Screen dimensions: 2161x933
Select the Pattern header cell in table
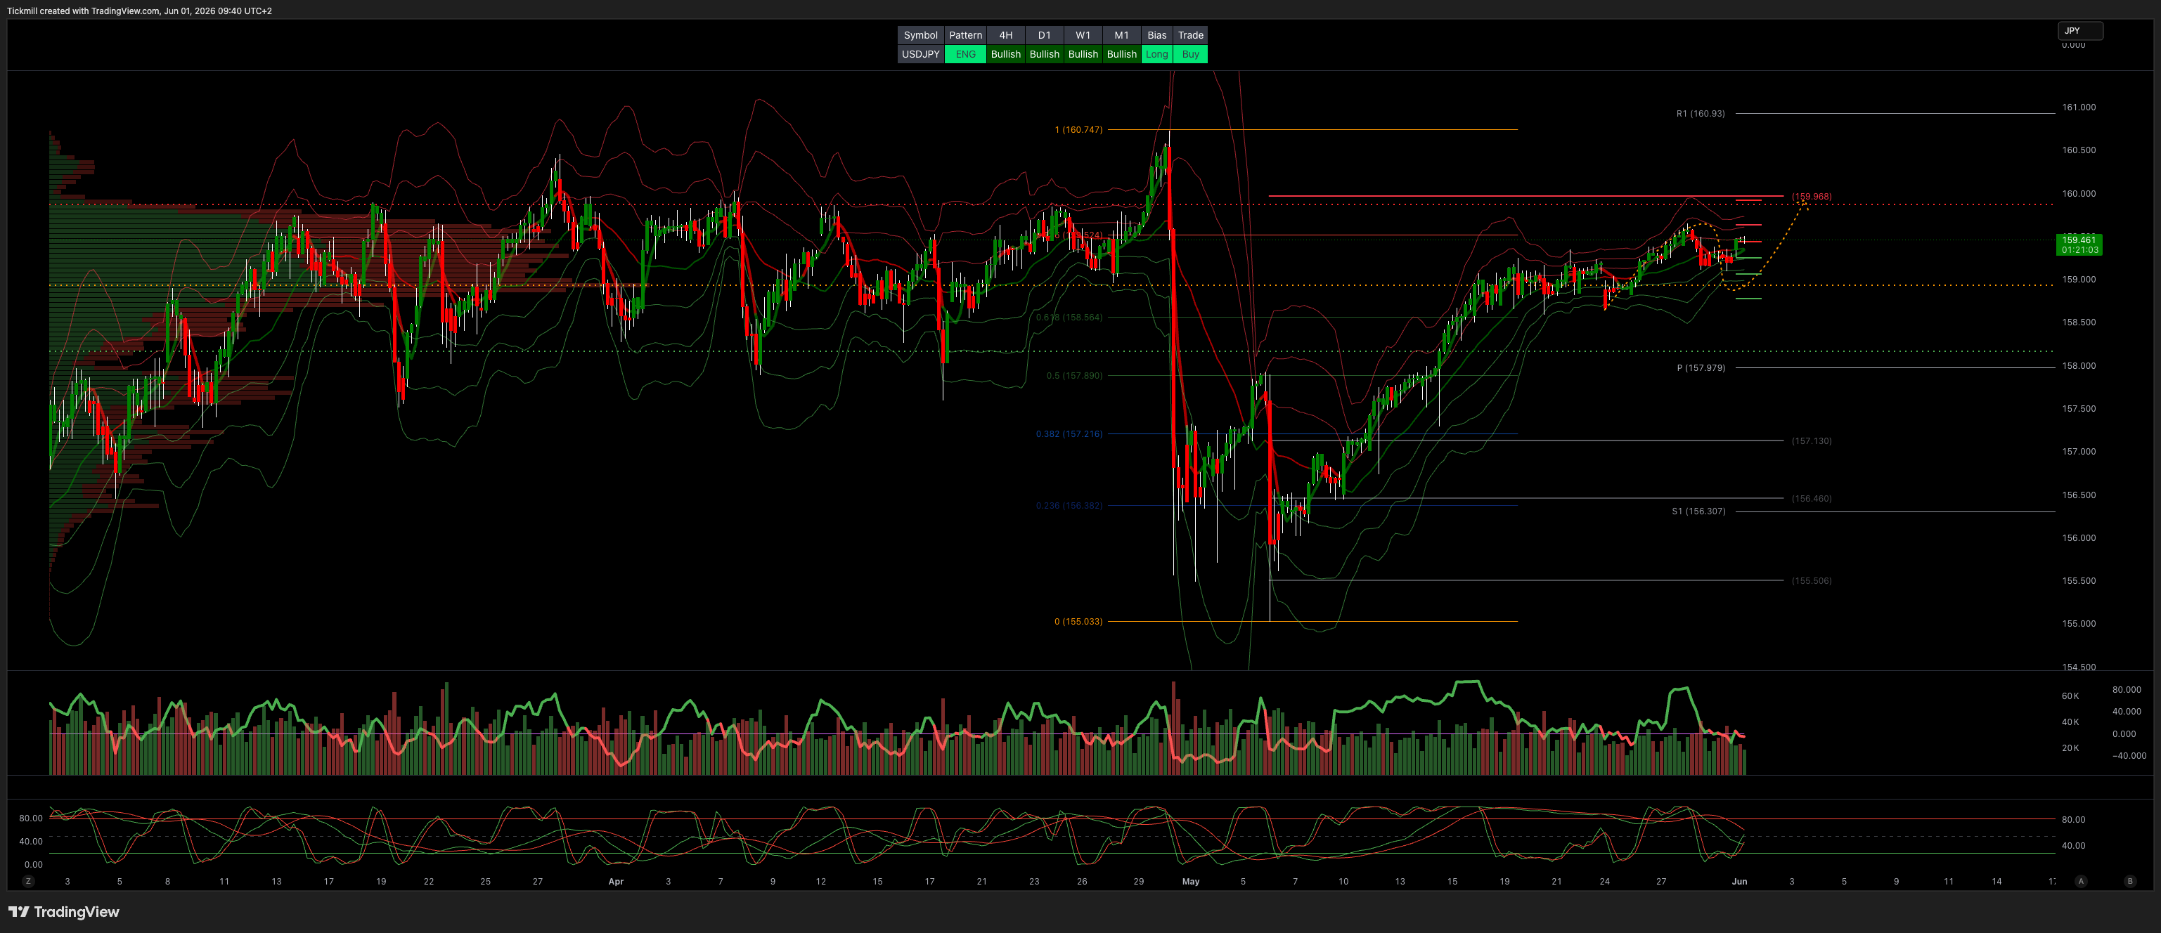[965, 35]
